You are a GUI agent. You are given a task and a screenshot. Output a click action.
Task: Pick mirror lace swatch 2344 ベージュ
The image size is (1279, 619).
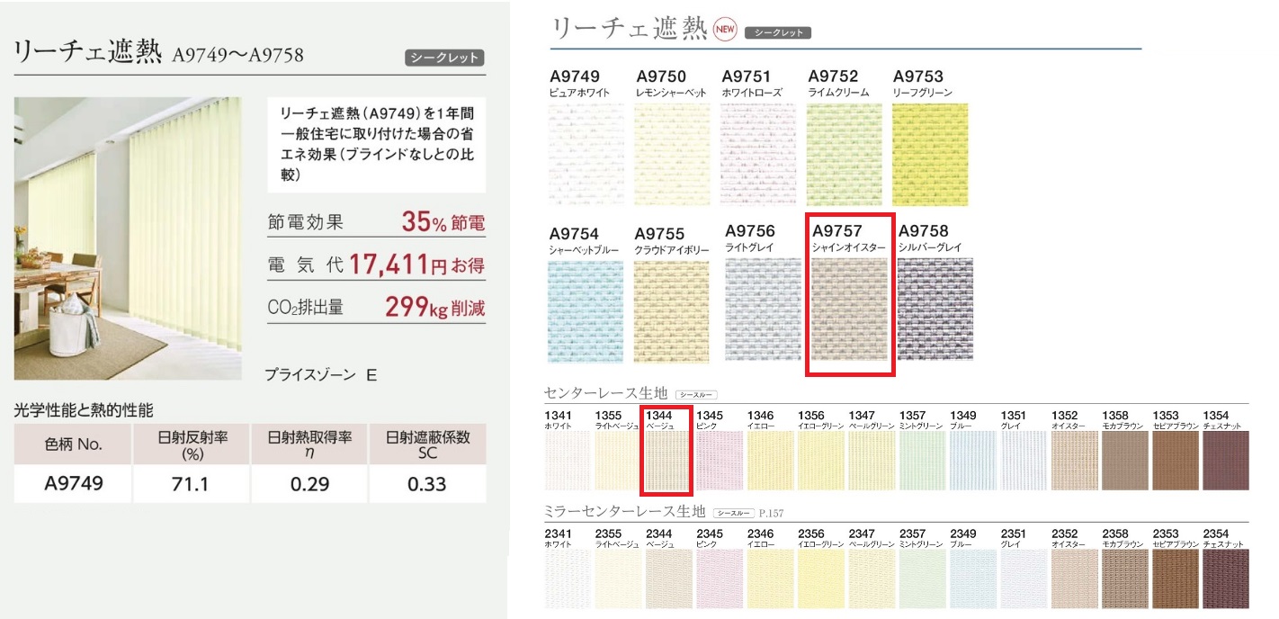pos(669,579)
